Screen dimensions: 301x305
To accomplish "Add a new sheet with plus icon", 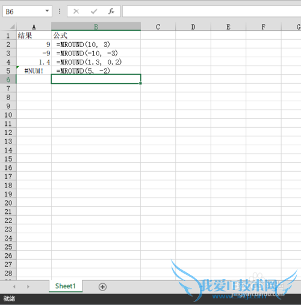I will pos(102,287).
